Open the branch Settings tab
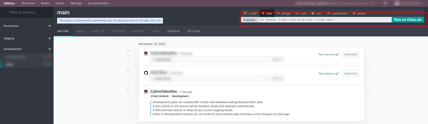The height and width of the screenshot is (124, 428). pos(194,31)
